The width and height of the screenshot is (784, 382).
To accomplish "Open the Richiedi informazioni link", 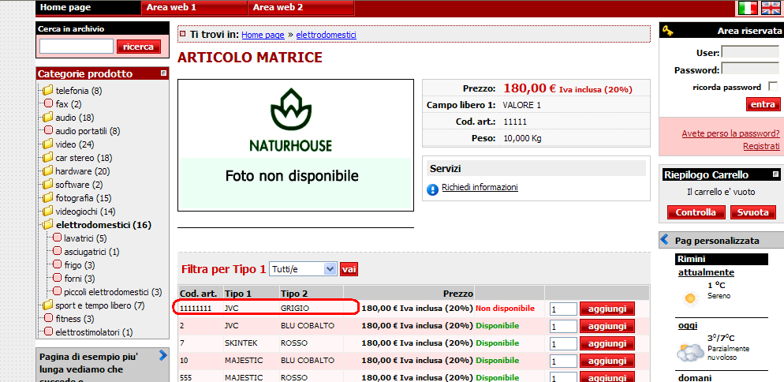I will (480, 187).
